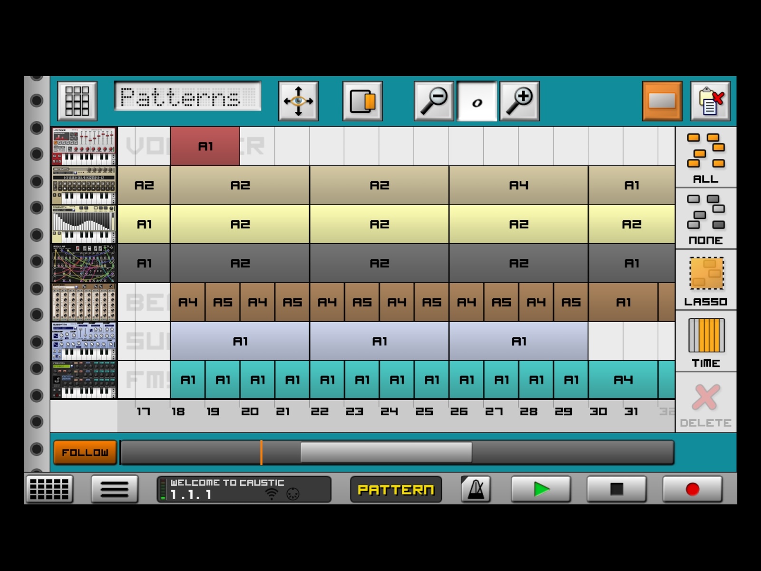Open the hamburger main menu
Image resolution: width=761 pixels, height=571 pixels.
click(115, 489)
